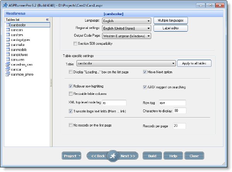Click the running man icon
232x172 pixels.
click(113, 156)
